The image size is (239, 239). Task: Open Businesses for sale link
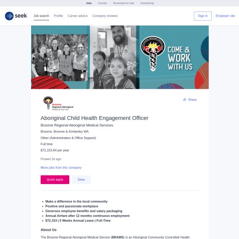tap(123, 3)
